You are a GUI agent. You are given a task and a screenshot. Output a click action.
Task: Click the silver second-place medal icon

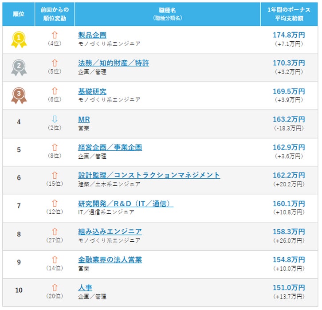[x=18, y=67]
